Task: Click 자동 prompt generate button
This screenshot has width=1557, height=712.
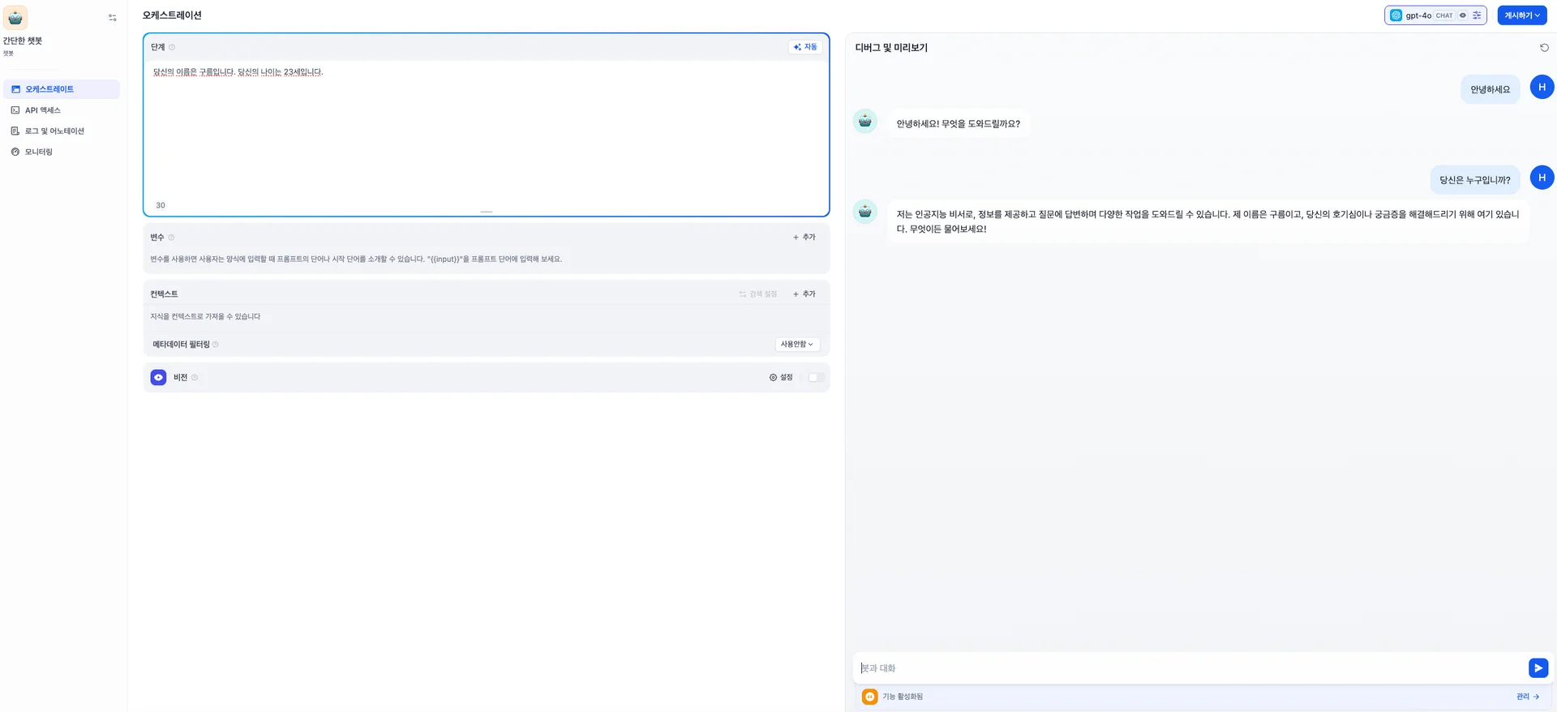Action: (x=805, y=47)
